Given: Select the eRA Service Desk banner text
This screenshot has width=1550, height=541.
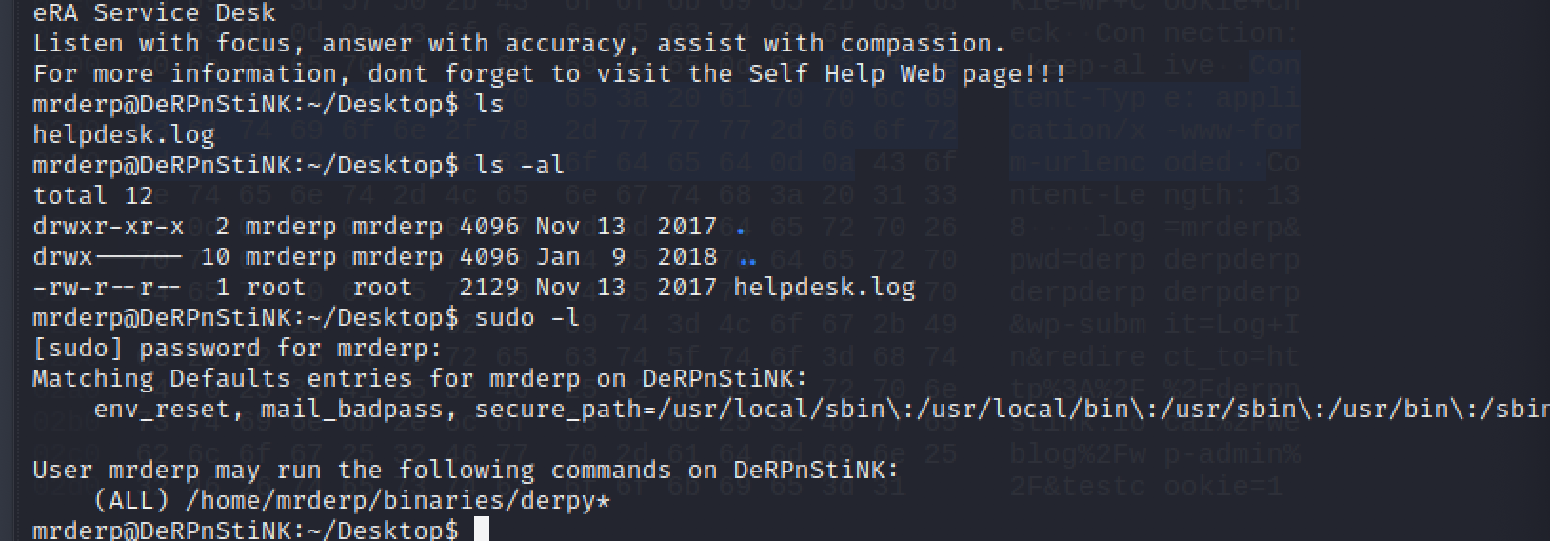Looking at the screenshot, I should 154,12.
